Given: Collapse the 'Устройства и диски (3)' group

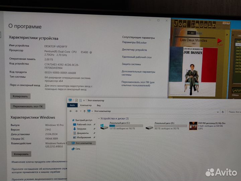Looking at the screenshot, I should click(x=99, y=118).
